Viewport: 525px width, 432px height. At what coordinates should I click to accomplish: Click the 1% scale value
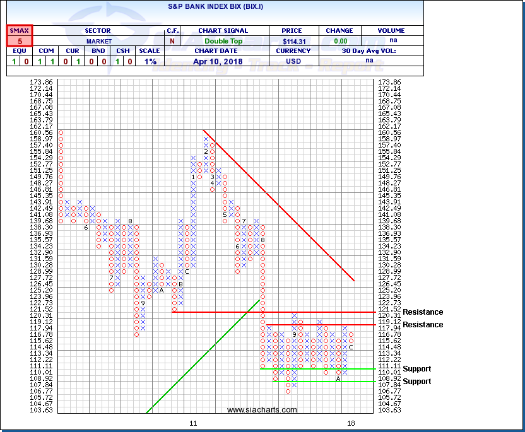pos(150,61)
